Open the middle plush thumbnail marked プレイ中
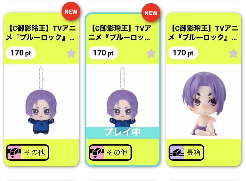246x181 pixels. click(x=122, y=96)
